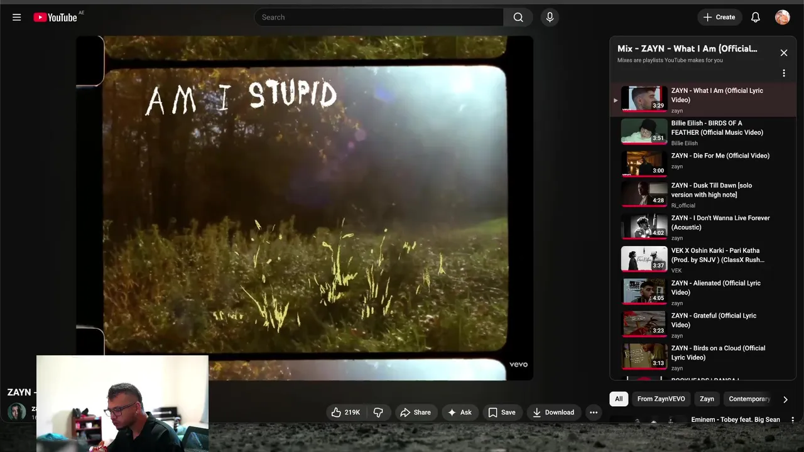Click the Billie Eilish channel name

point(684,143)
